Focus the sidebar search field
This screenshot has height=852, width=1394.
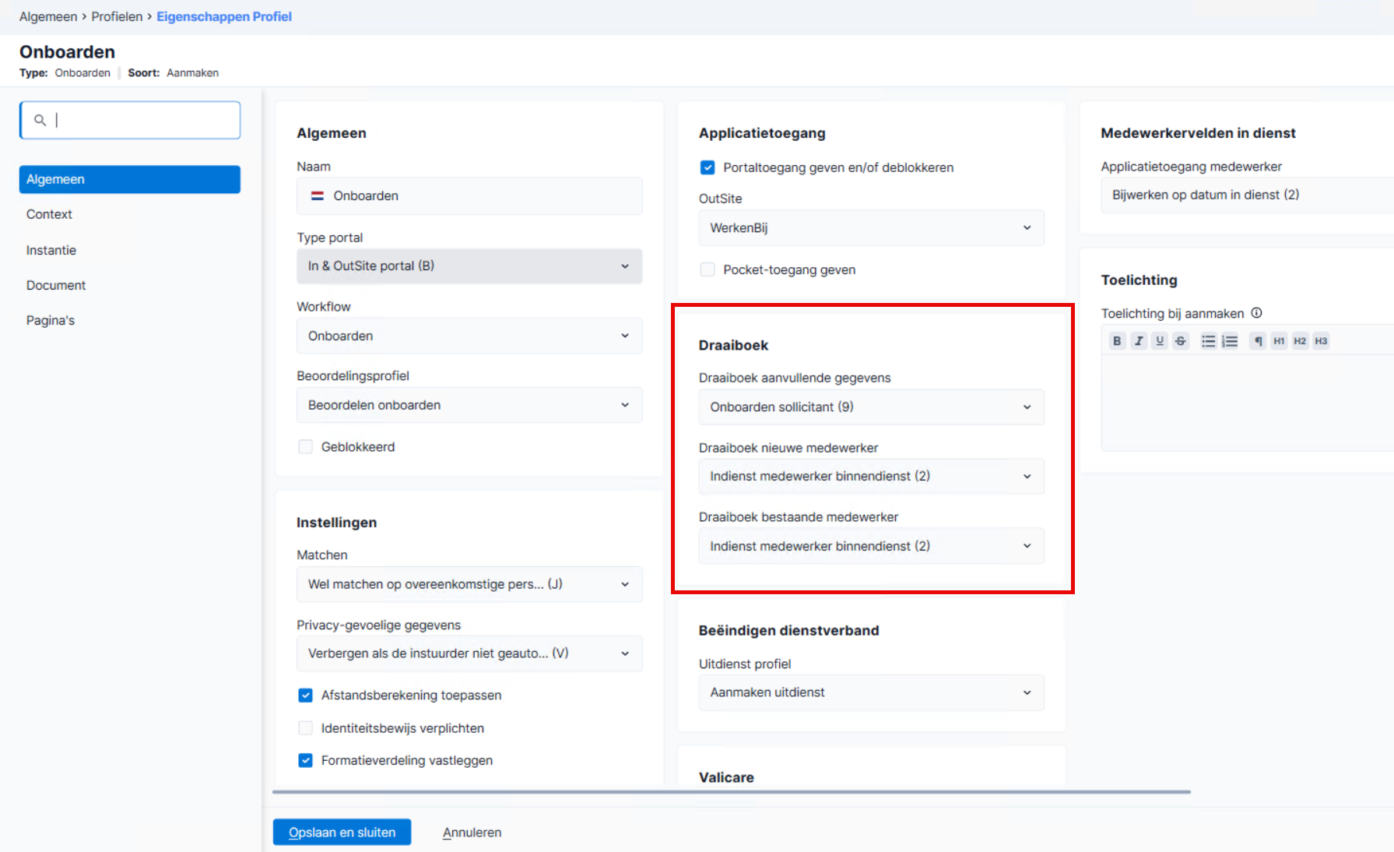130,120
